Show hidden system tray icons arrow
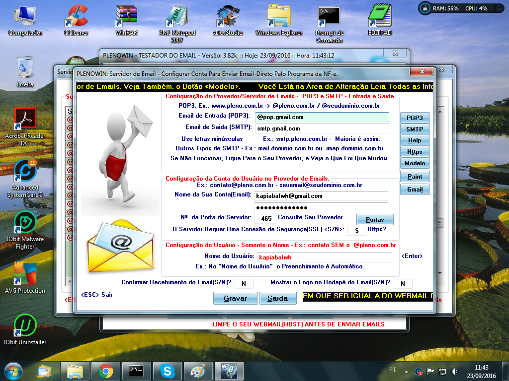 (406, 372)
